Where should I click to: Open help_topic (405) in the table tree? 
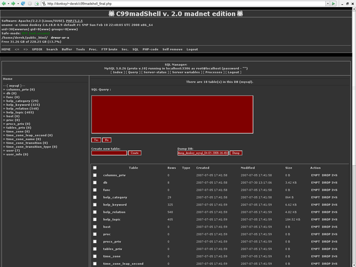click(20, 113)
